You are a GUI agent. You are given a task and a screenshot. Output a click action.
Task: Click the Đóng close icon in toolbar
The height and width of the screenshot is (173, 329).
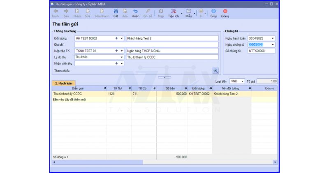click(225, 13)
